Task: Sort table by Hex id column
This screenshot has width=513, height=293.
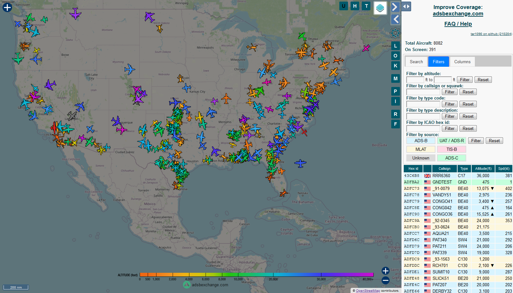Action: [413, 168]
